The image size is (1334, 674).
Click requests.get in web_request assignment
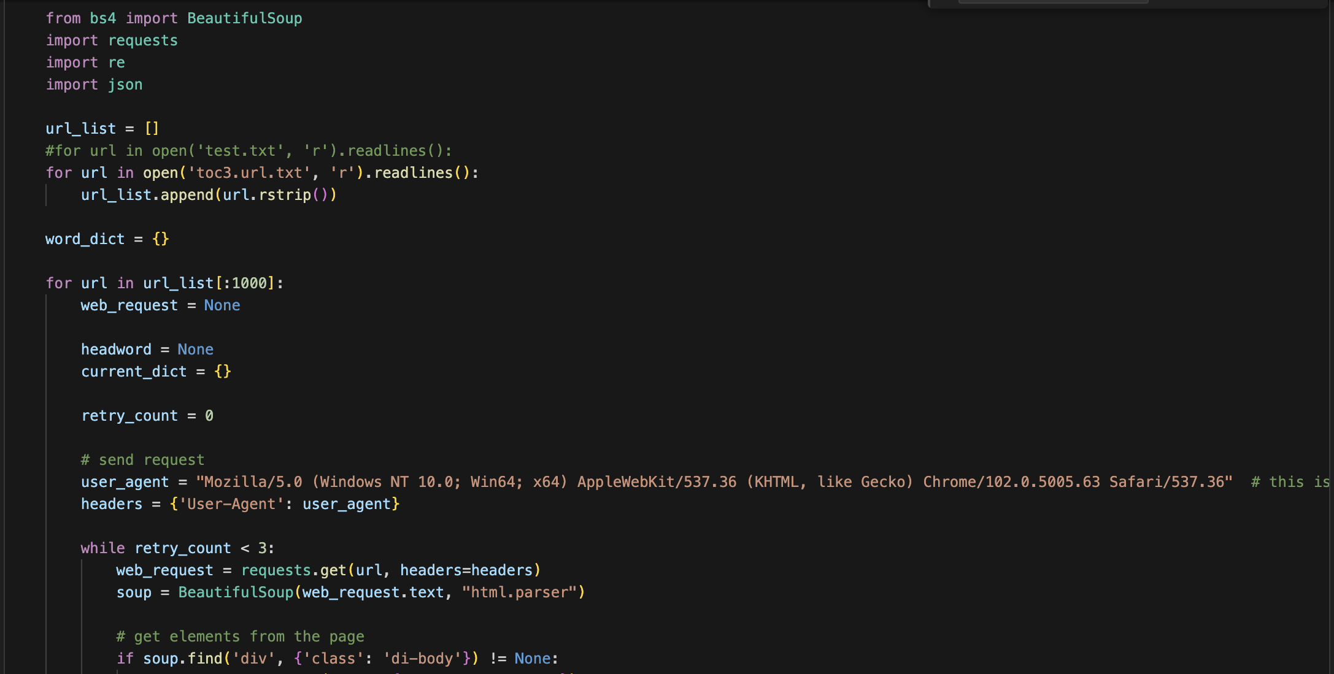pyautogui.click(x=293, y=570)
